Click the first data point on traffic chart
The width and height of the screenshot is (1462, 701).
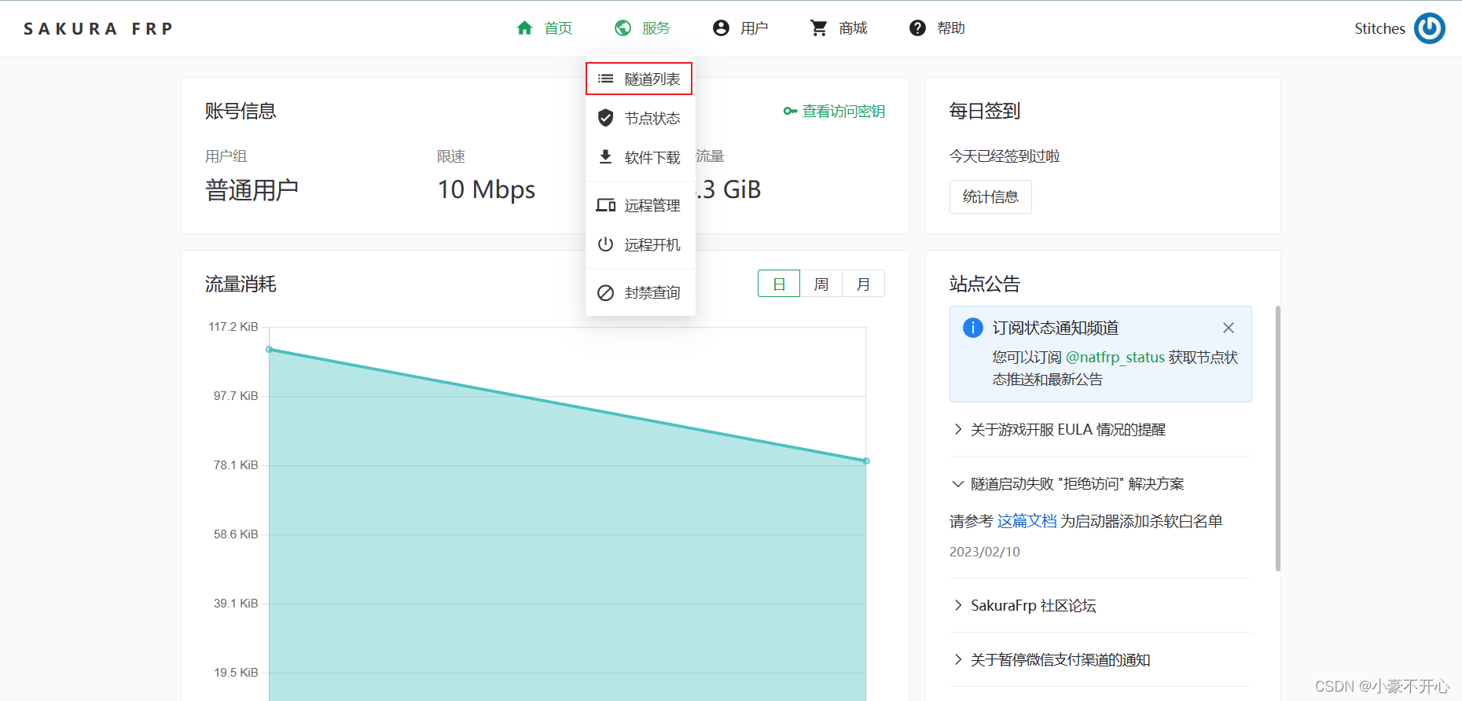270,350
